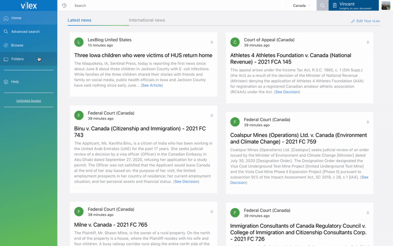This screenshot has height=246, width=393.
Task: Switch to Latest news tab
Action: [x=80, y=20]
